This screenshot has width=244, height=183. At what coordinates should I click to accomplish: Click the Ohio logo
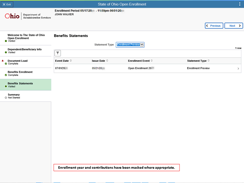tap(12, 16)
